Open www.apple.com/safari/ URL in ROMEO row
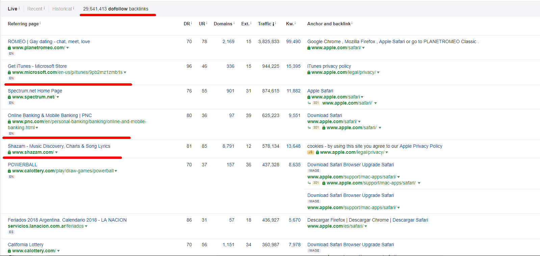This screenshot has height=256, width=540. click(x=336, y=48)
